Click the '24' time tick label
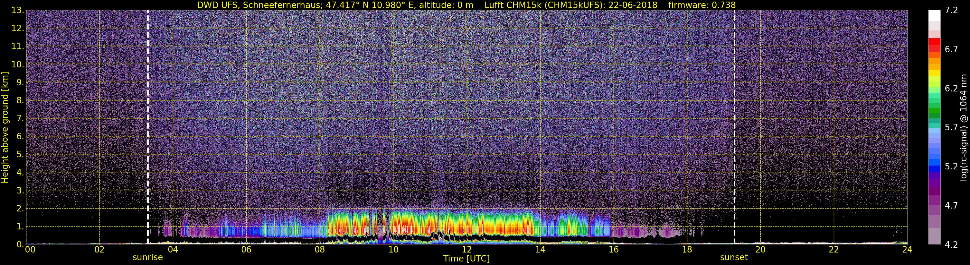This screenshot has height=265, width=970. (907, 250)
